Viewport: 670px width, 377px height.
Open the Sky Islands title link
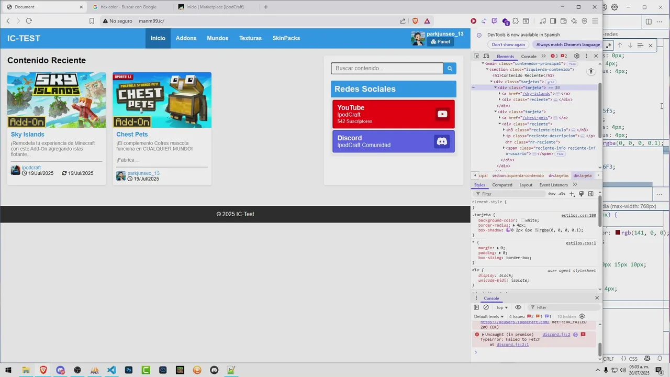pos(28,134)
